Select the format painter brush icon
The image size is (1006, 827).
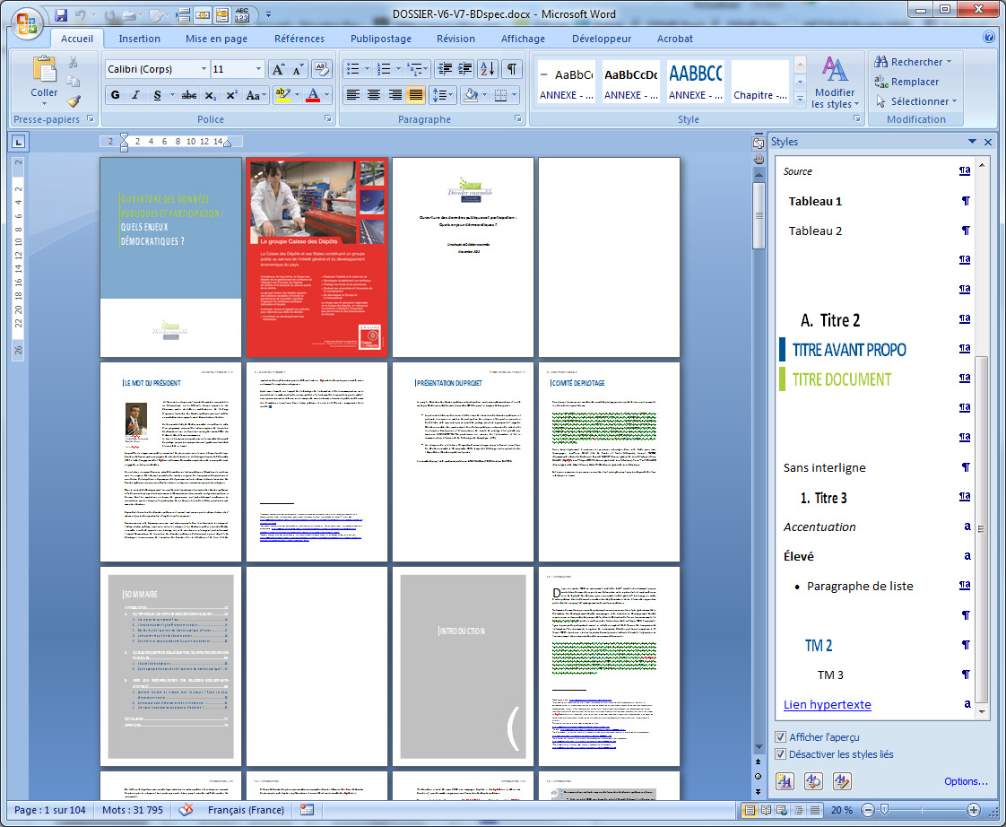pyautogui.click(x=74, y=101)
